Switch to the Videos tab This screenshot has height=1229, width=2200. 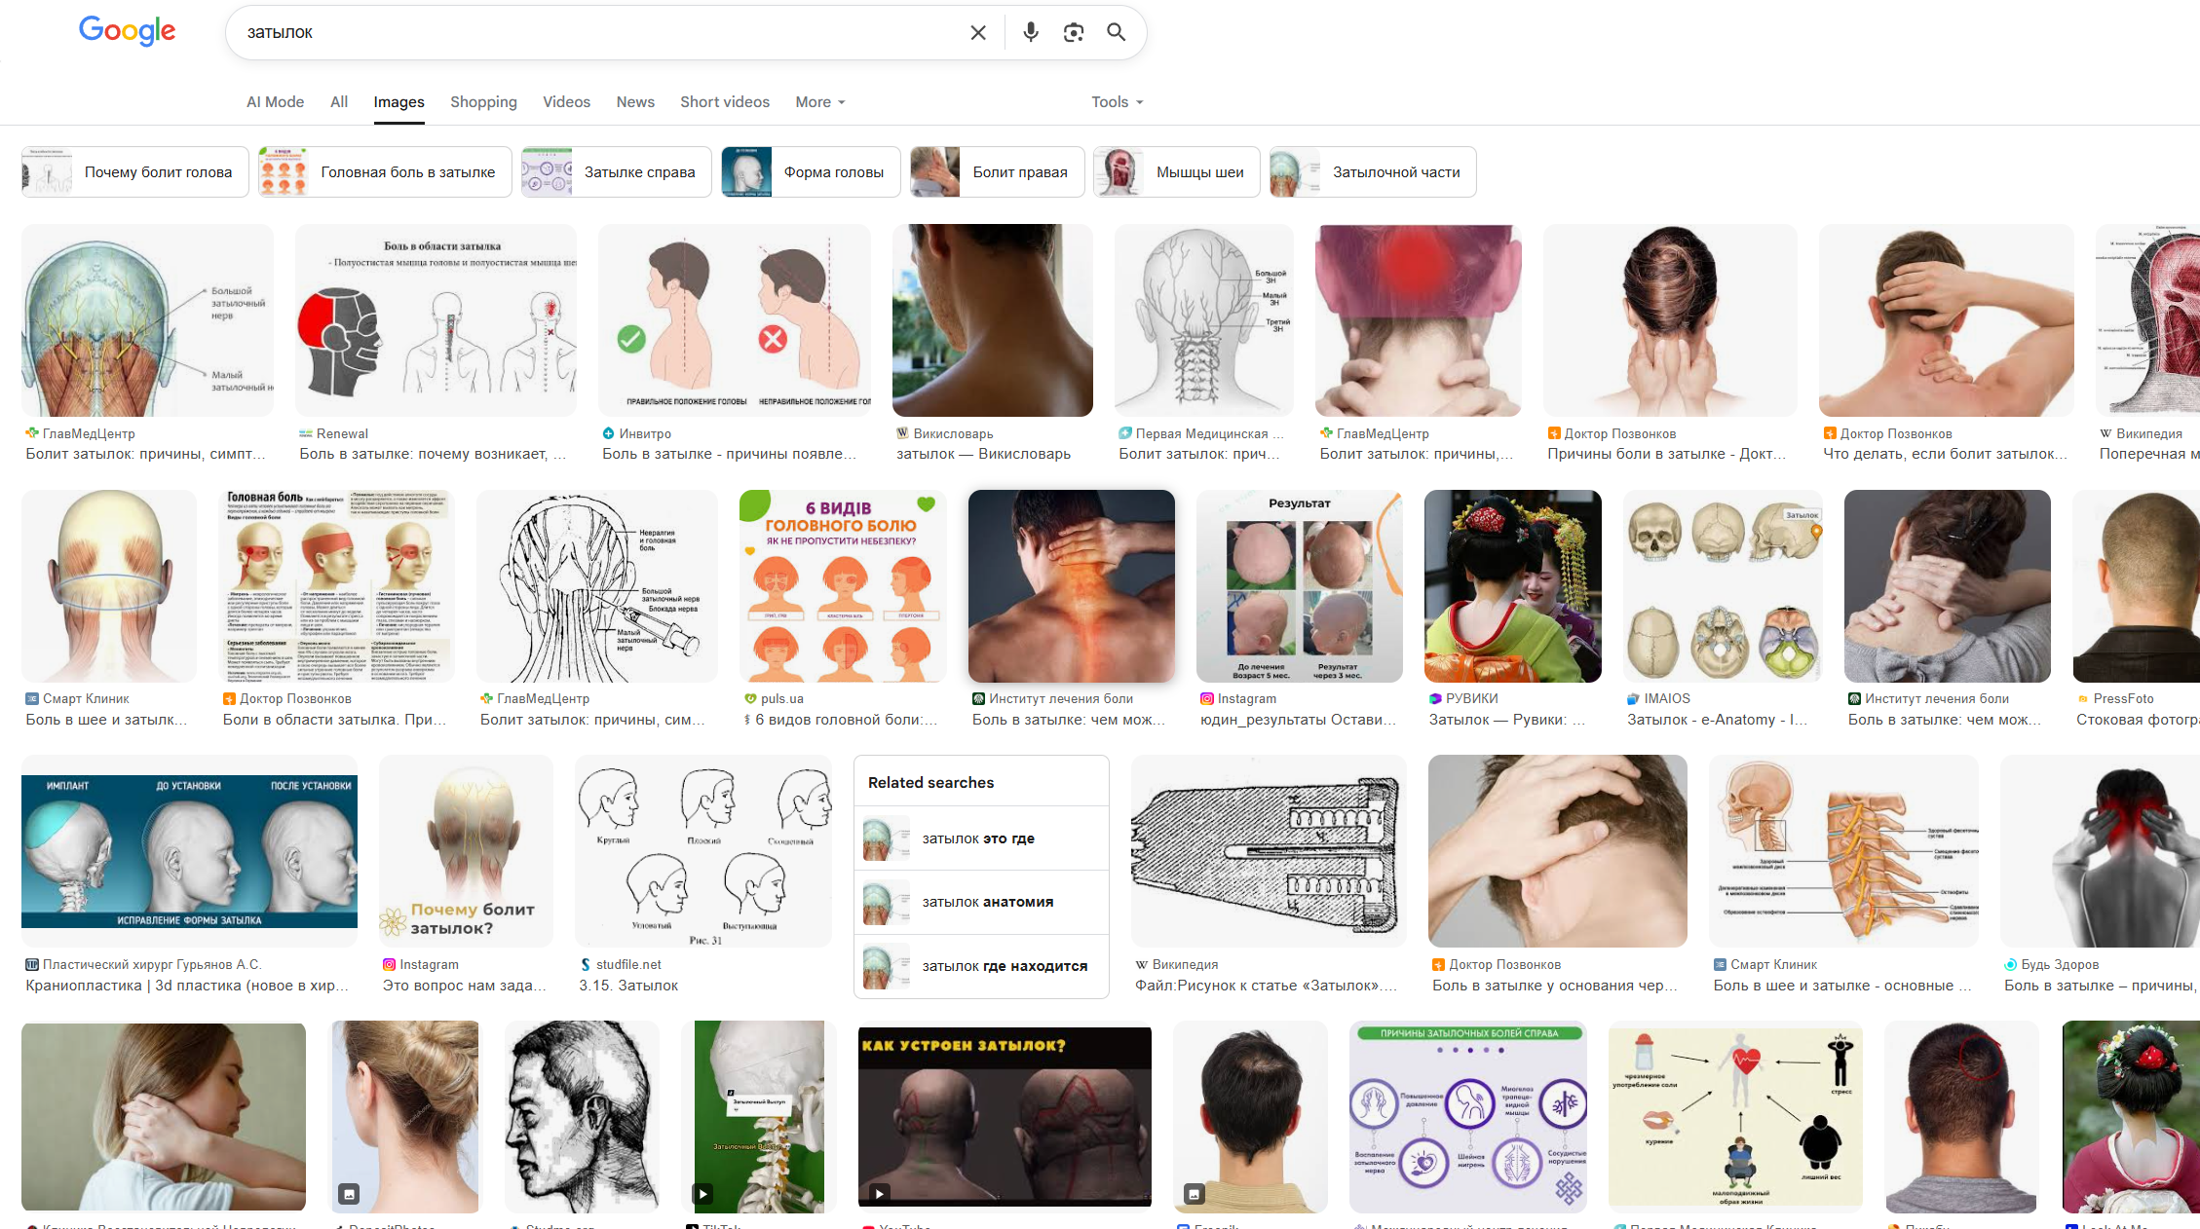coord(566,102)
